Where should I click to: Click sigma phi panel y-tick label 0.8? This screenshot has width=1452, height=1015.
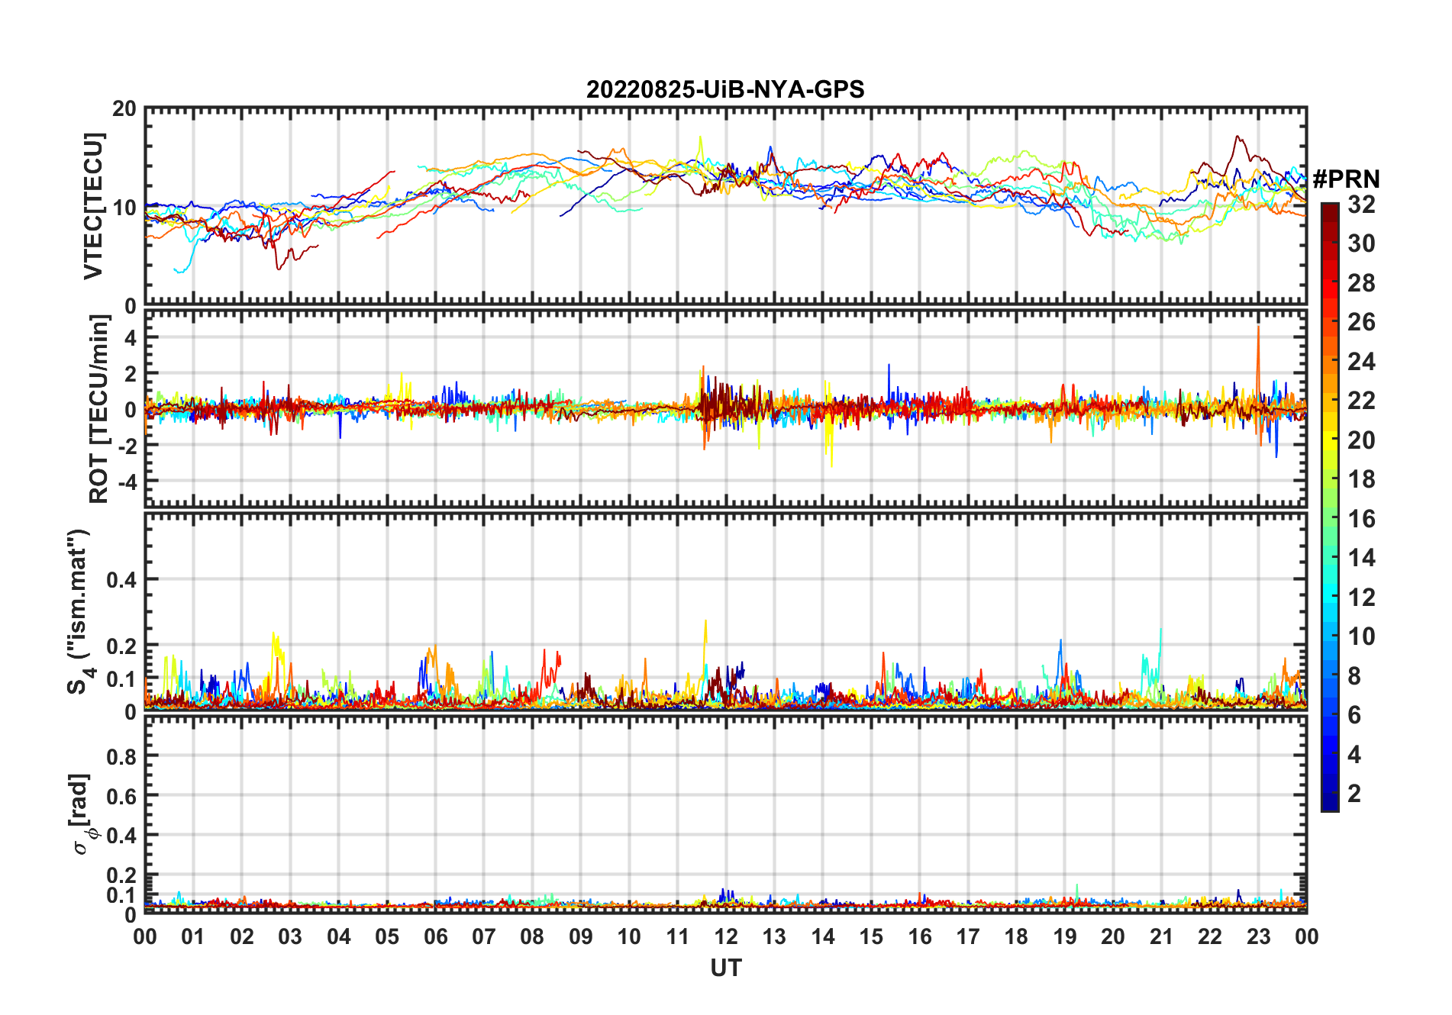[x=123, y=757]
